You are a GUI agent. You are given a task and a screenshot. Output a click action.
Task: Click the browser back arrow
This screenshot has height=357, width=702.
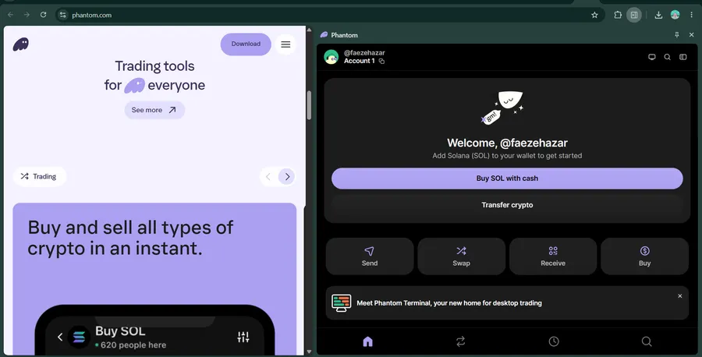coord(10,15)
